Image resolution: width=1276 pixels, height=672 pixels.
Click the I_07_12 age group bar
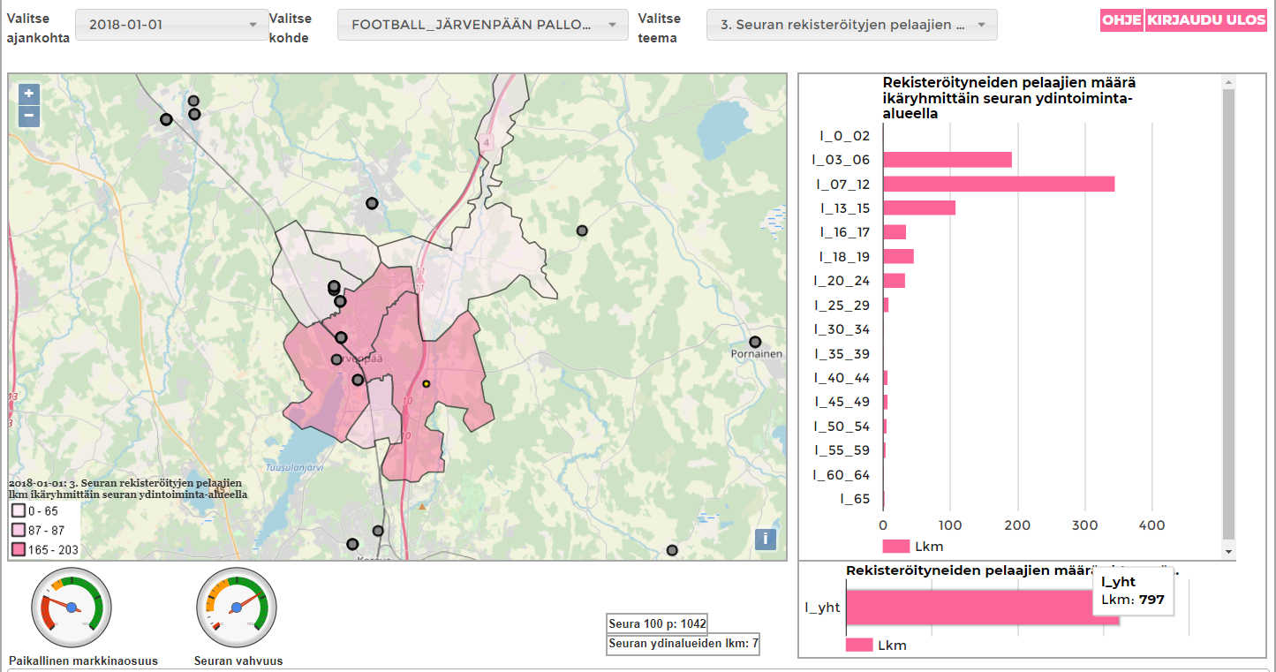pyautogui.click(x=999, y=184)
